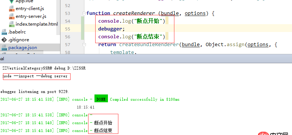Click terminal line 'node --inspect --debug server'
Screen dimensions: 292x135
pos(35,76)
